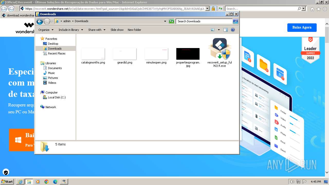Show the preview pane icon
Viewport: 329px width, 185px height.
click(225, 30)
